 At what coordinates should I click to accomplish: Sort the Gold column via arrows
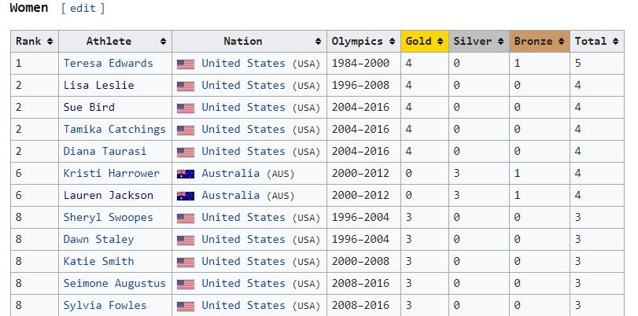[x=441, y=42]
